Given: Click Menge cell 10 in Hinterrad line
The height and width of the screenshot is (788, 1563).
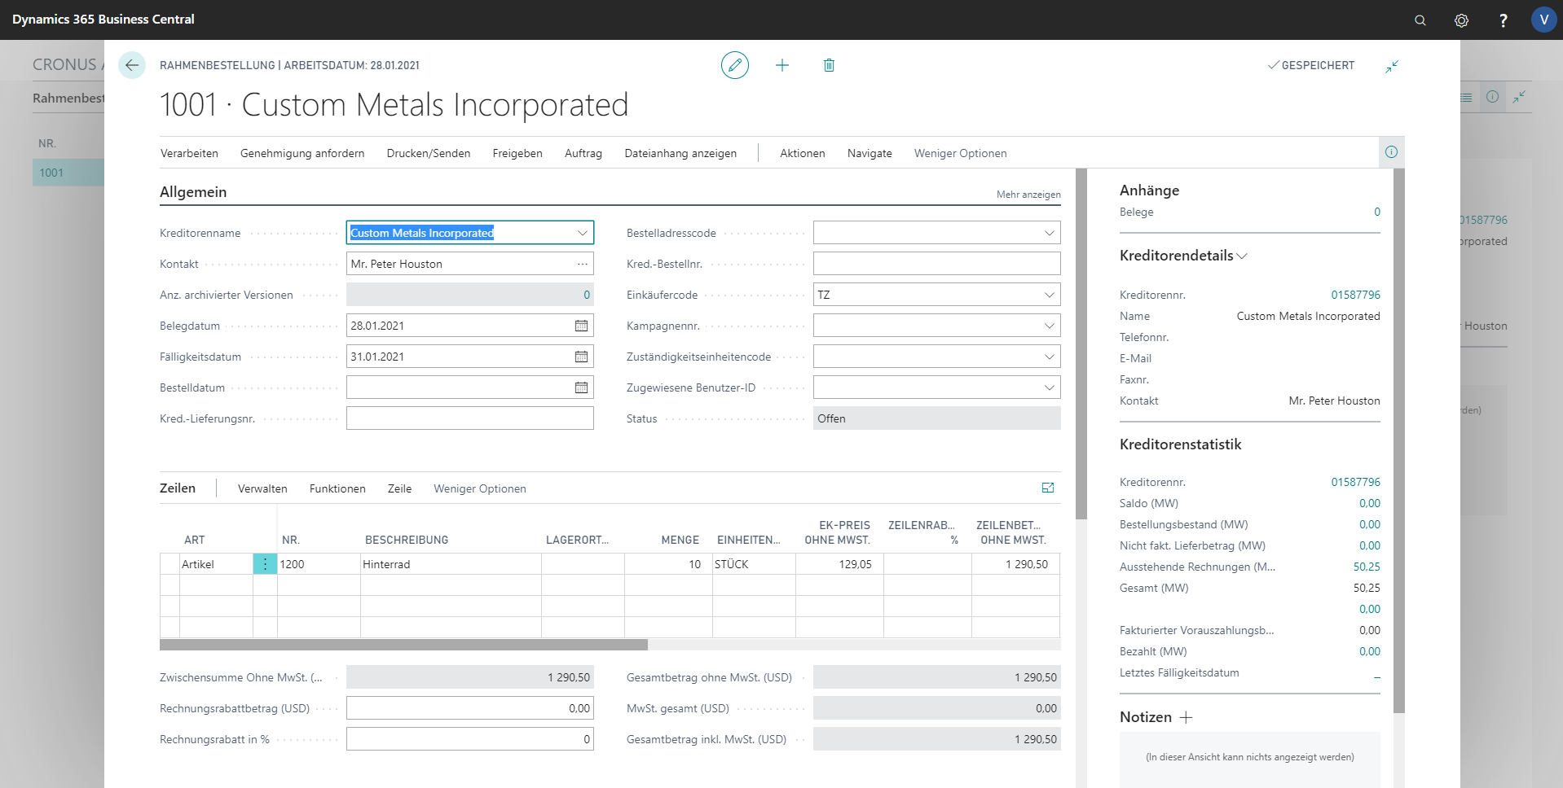Looking at the screenshot, I should [668, 564].
